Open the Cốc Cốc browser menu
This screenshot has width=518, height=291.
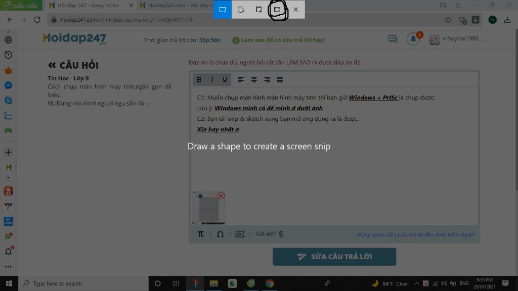[20, 5]
